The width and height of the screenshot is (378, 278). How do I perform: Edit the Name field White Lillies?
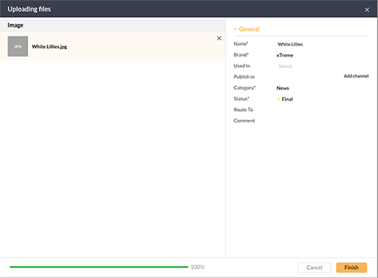coord(290,45)
